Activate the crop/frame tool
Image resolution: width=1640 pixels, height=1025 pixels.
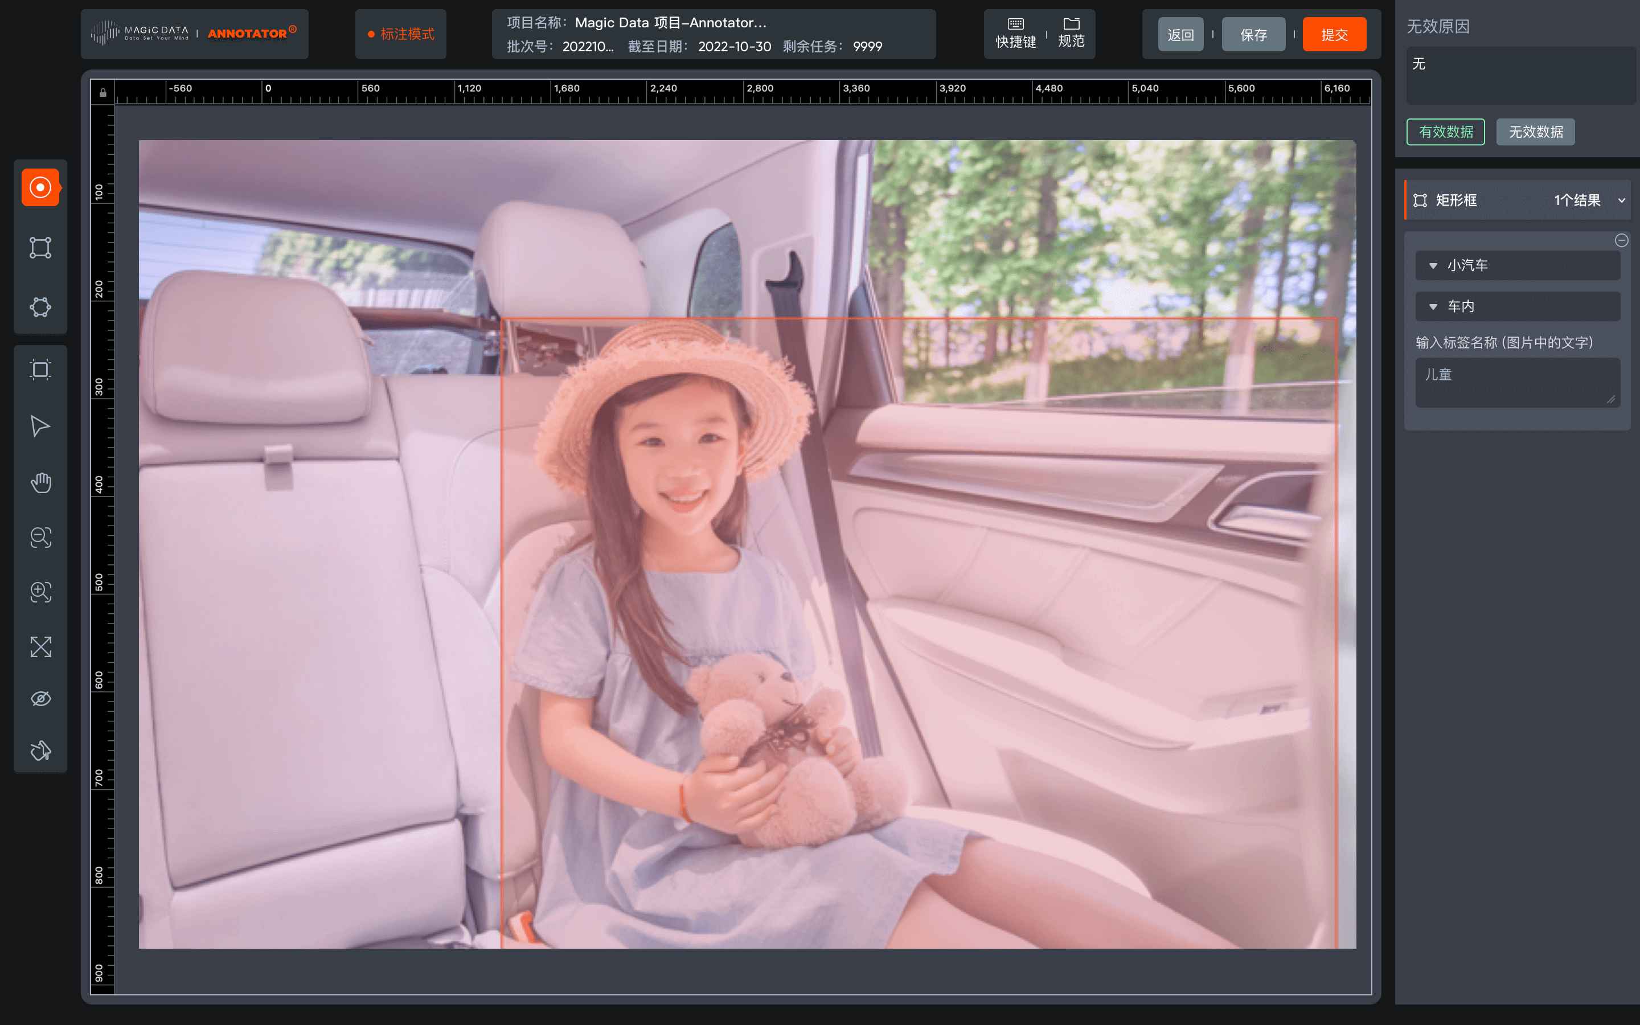tap(40, 368)
